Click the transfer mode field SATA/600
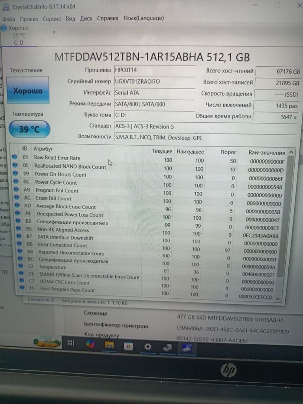303x404 pixels. (154, 104)
